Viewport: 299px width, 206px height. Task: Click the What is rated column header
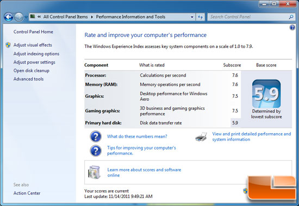coord(152,65)
